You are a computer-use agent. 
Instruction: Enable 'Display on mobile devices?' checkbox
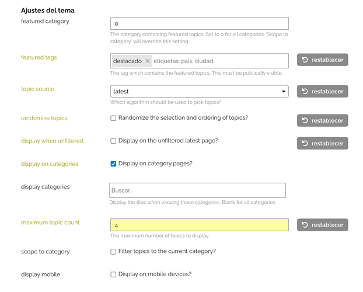click(x=113, y=274)
